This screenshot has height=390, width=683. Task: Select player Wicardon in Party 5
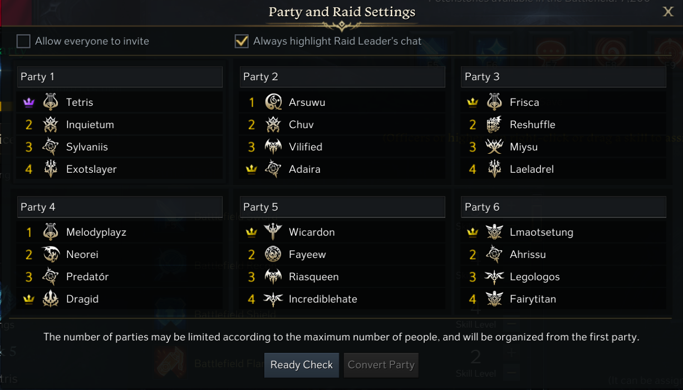click(312, 232)
